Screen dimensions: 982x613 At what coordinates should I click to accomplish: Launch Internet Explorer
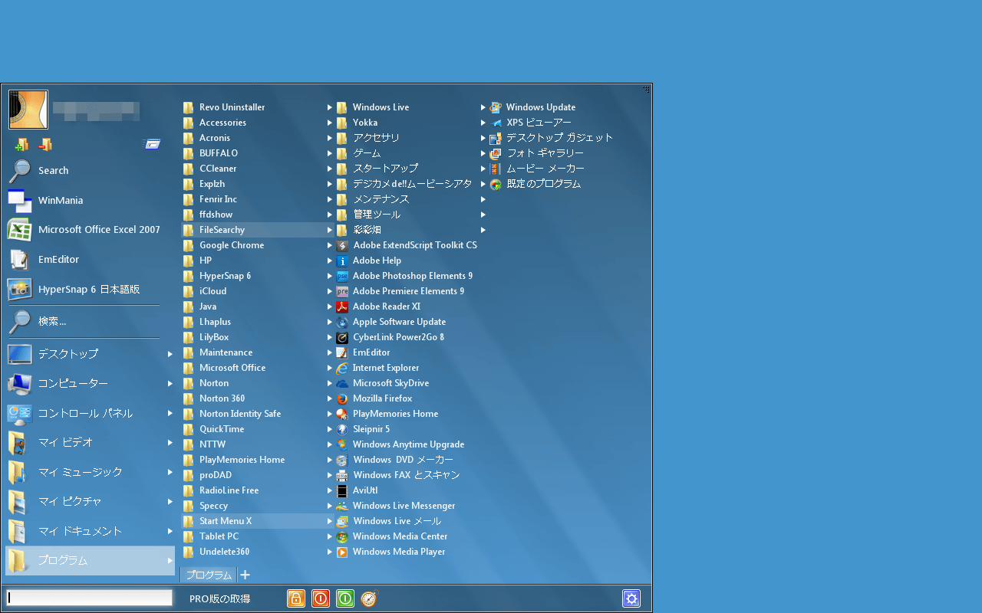click(378, 368)
